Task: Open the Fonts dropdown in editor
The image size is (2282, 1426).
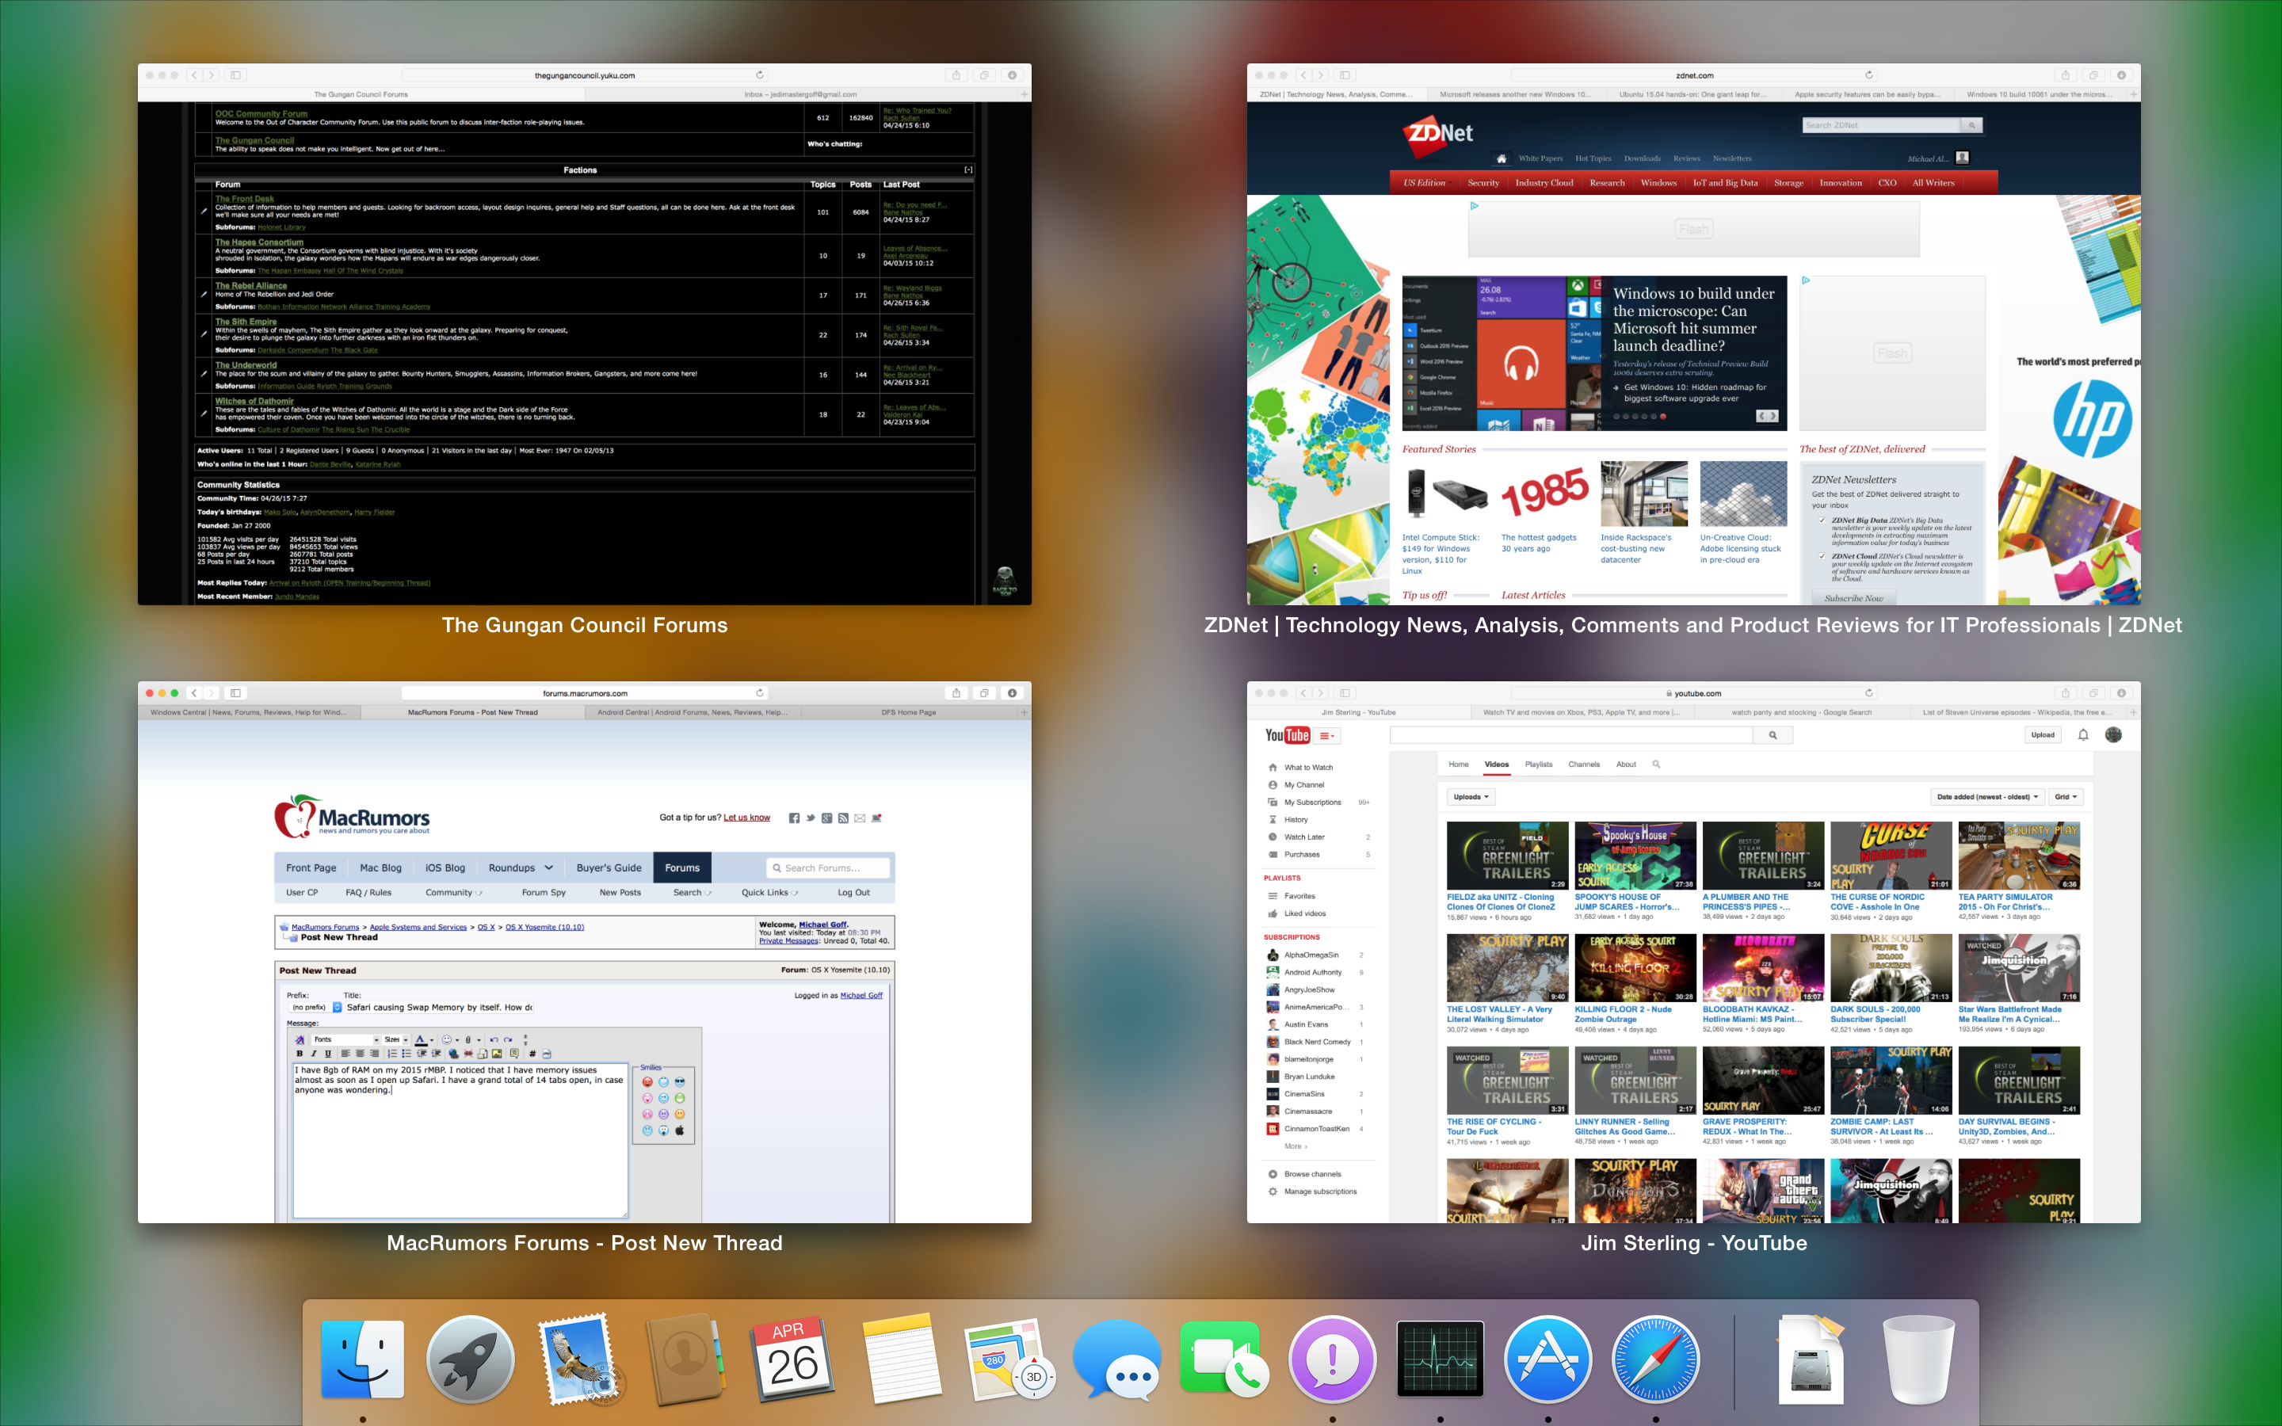Action: [346, 1040]
